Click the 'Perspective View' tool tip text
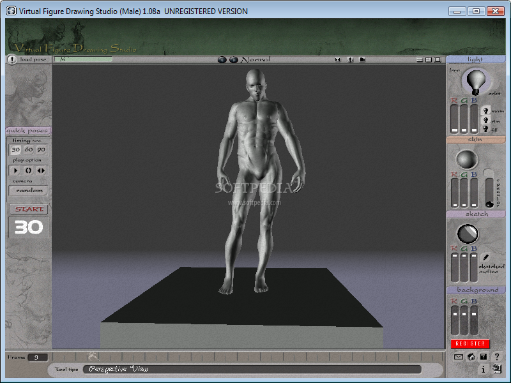The image size is (511, 383). point(119,369)
